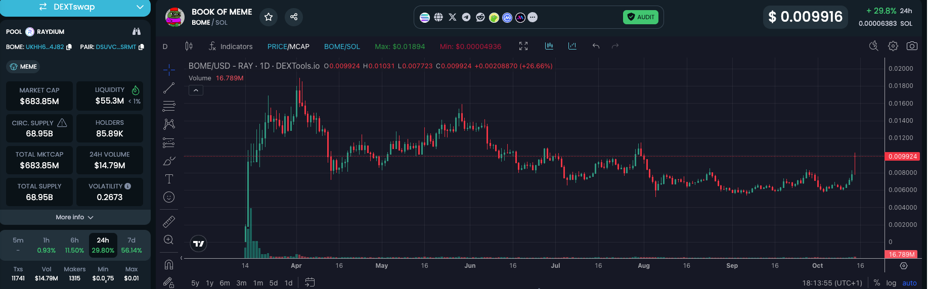Screen dimensions: 928x289
Task: Select the brush drawing tool
Action: click(169, 161)
